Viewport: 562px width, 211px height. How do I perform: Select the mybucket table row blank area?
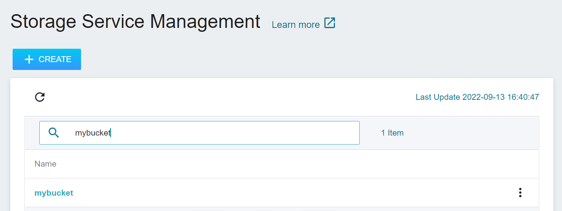coord(282,193)
